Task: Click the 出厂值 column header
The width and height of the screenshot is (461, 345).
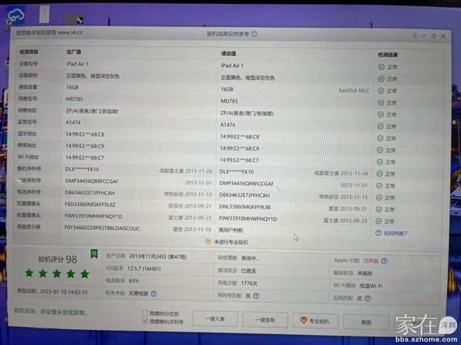Action: [x=74, y=51]
